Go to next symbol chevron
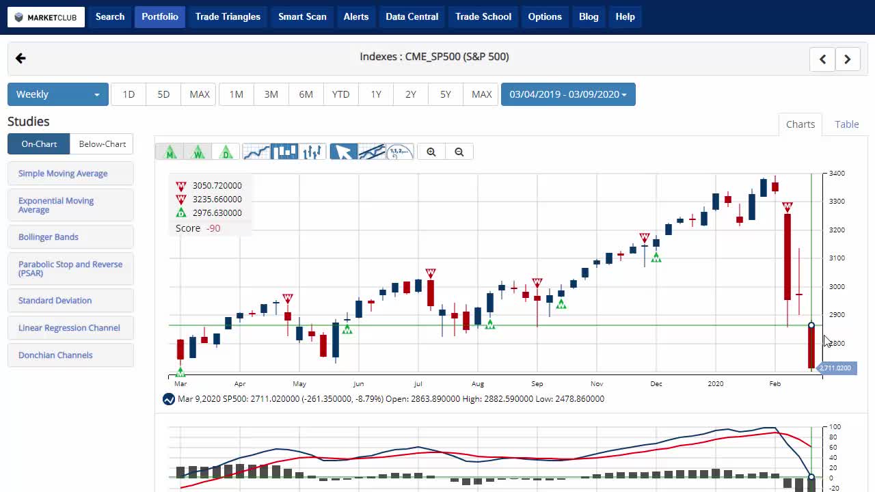 coord(848,59)
